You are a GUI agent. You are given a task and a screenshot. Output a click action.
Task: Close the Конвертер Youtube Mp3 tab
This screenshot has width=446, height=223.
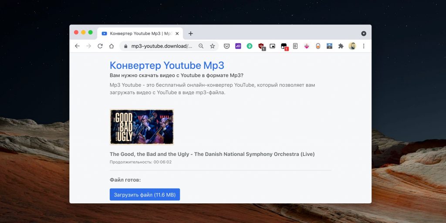(x=177, y=34)
